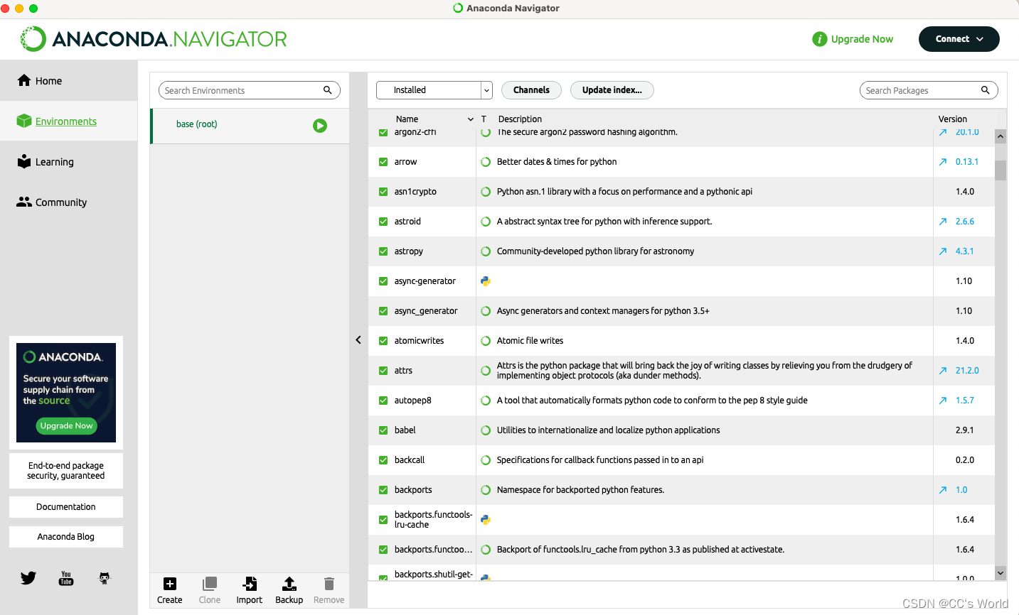Screen dimensions: 1019x615
Task: Open the Create environment icon
Action: pyautogui.click(x=169, y=584)
